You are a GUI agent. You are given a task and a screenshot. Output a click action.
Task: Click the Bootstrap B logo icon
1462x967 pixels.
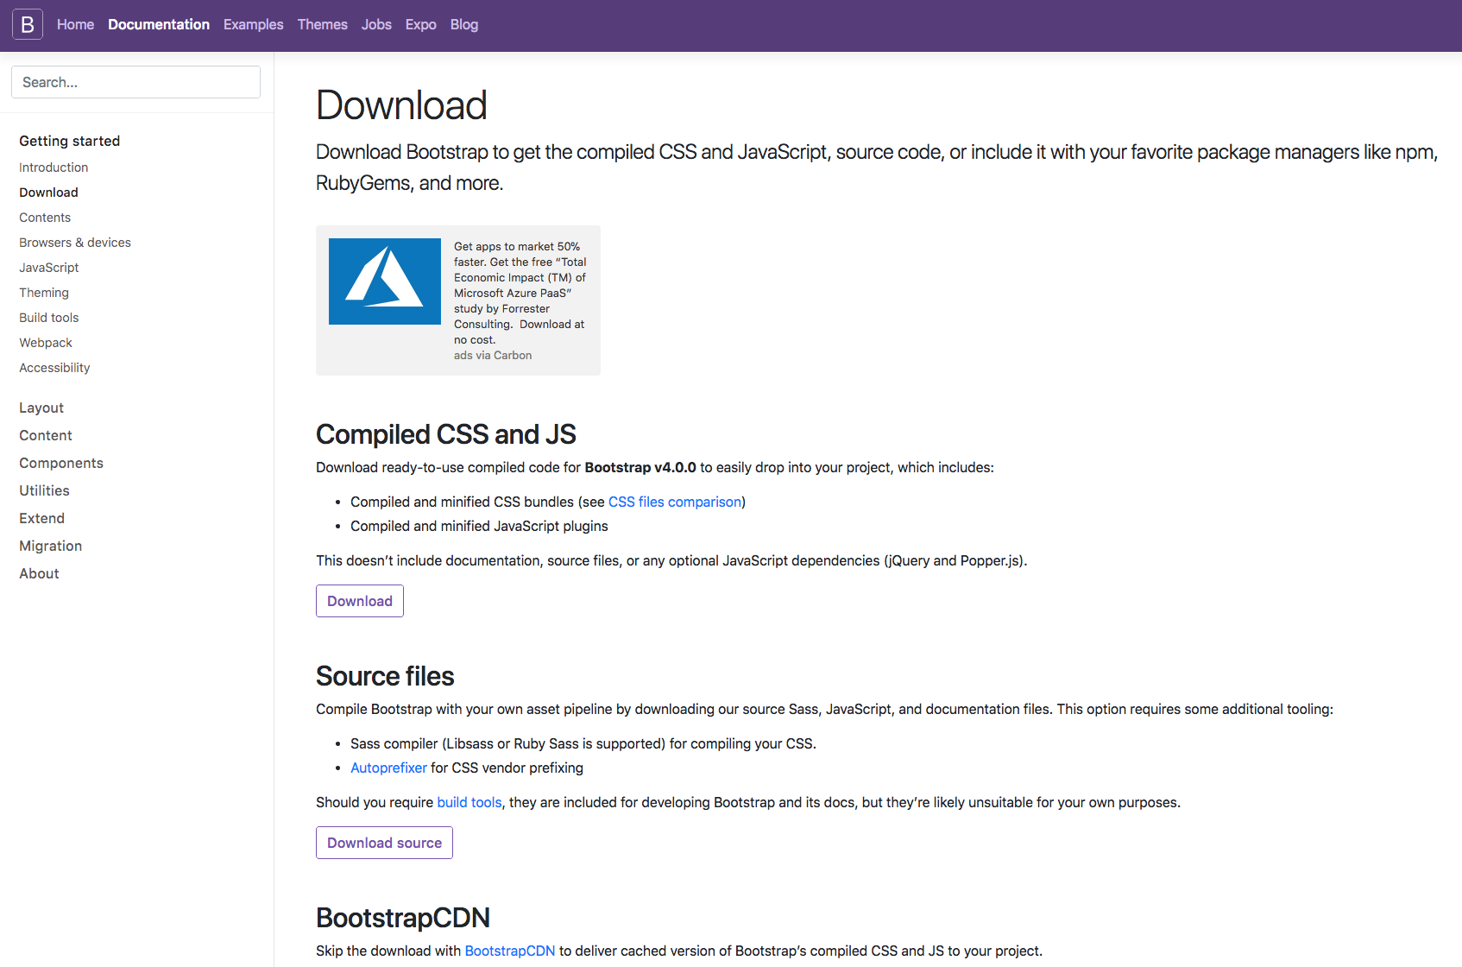tap(28, 24)
